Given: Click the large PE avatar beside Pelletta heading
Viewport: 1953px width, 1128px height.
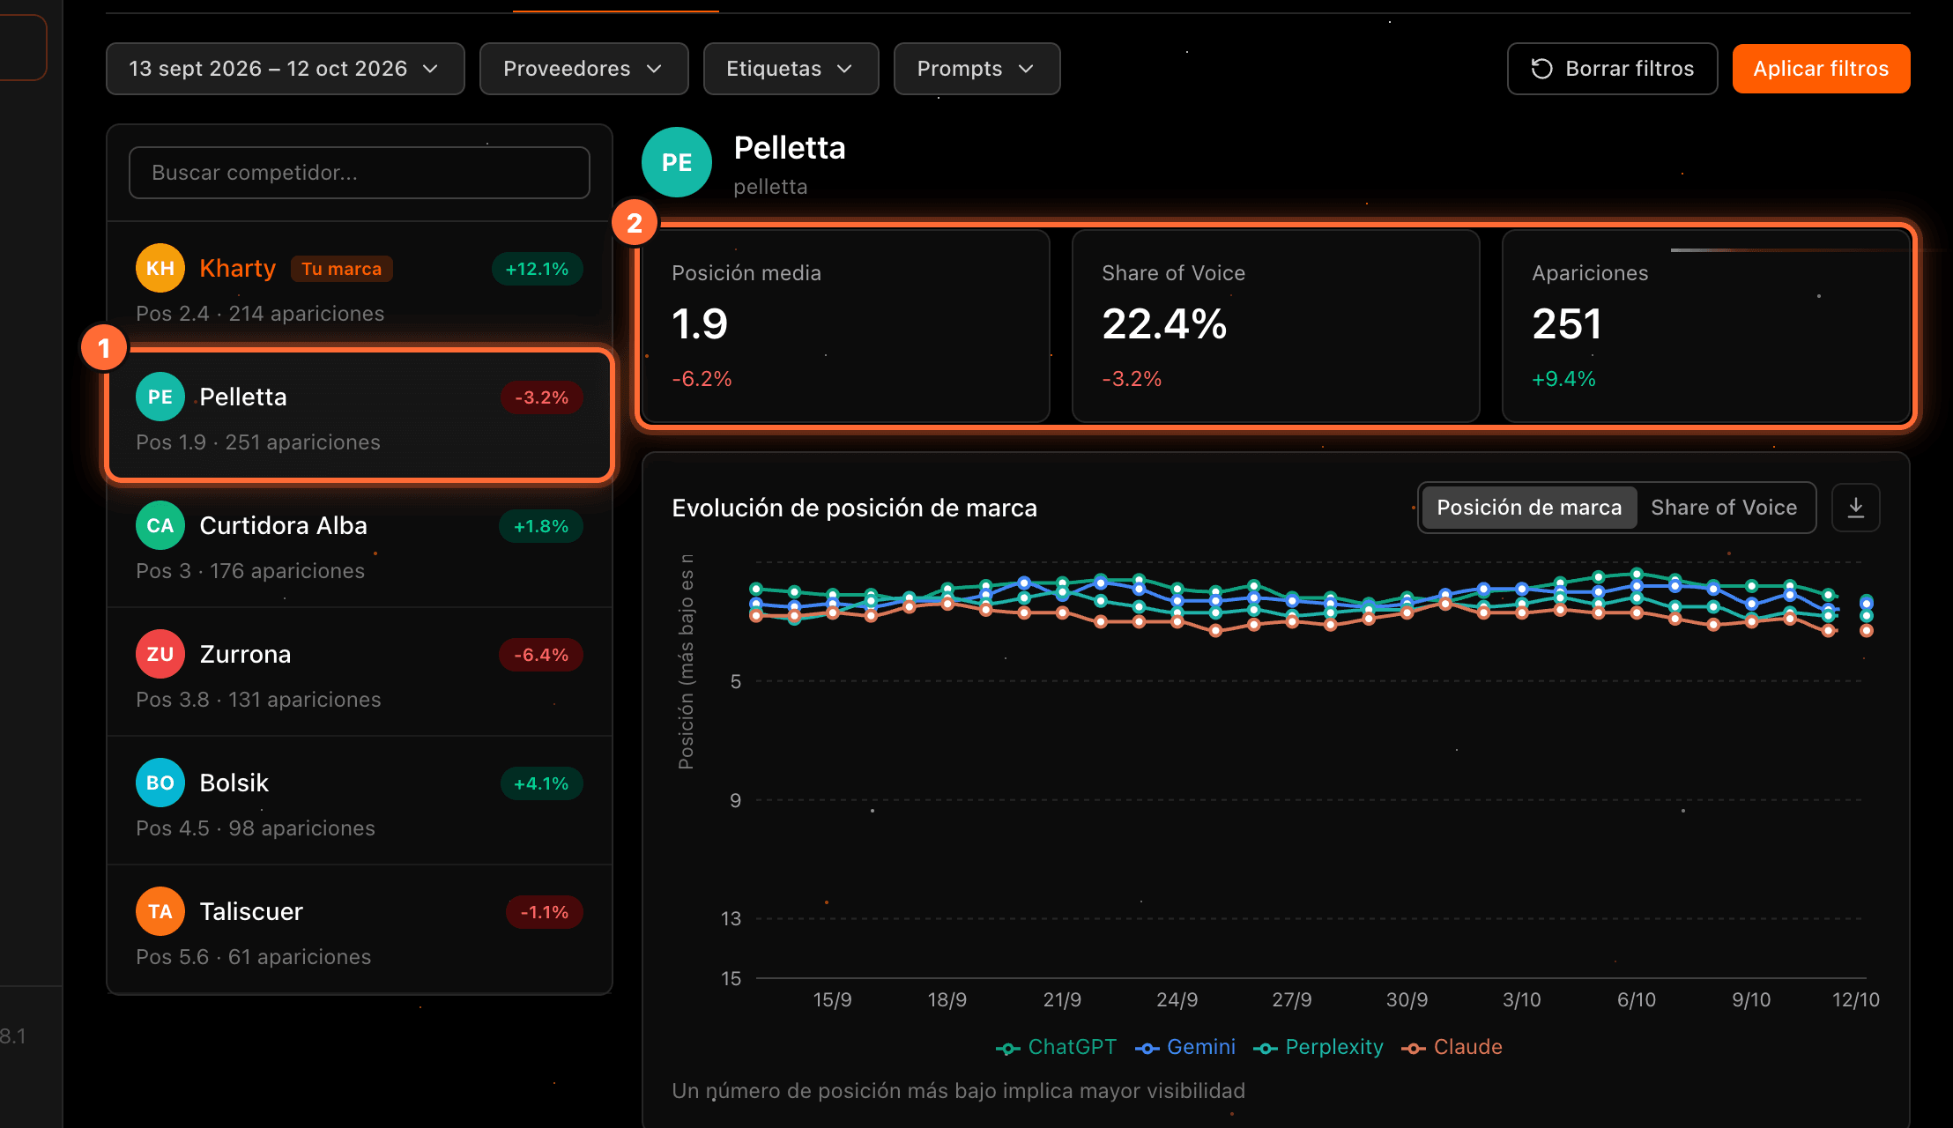Looking at the screenshot, I should pyautogui.click(x=677, y=162).
